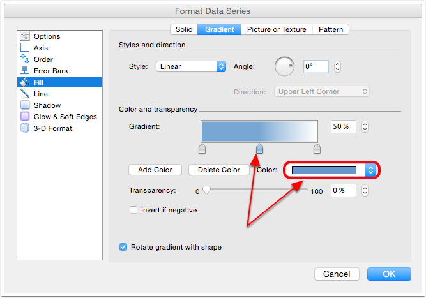Uncheck Rotate gradient with shape
This screenshot has height=298, width=426.
click(123, 247)
